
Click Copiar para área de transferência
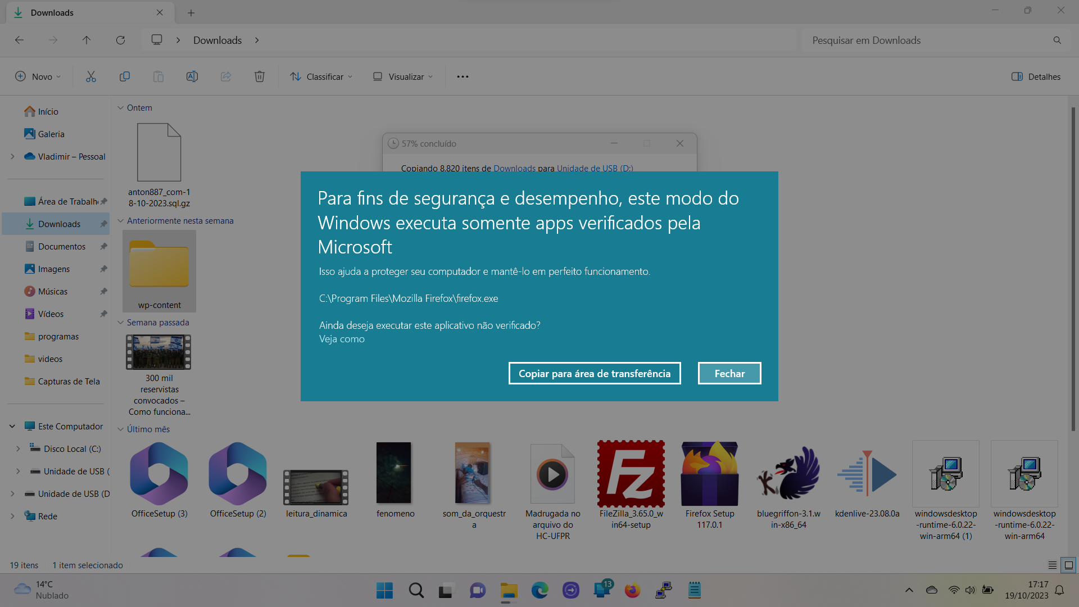[595, 373]
